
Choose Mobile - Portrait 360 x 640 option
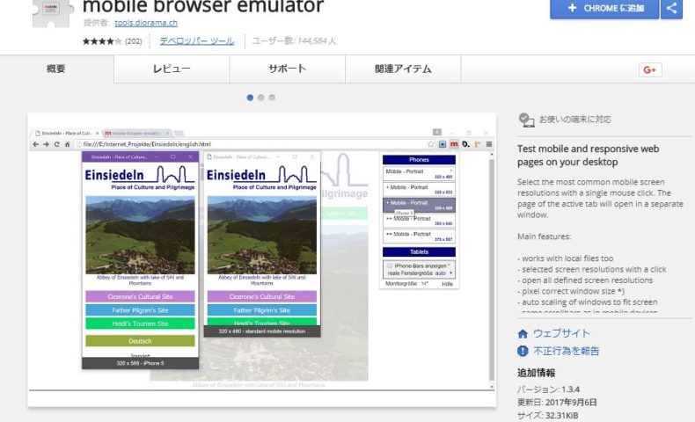pos(419,221)
